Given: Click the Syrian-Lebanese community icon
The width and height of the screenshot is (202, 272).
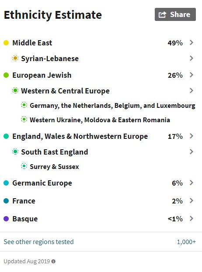Looking at the screenshot, I should click(x=15, y=58).
